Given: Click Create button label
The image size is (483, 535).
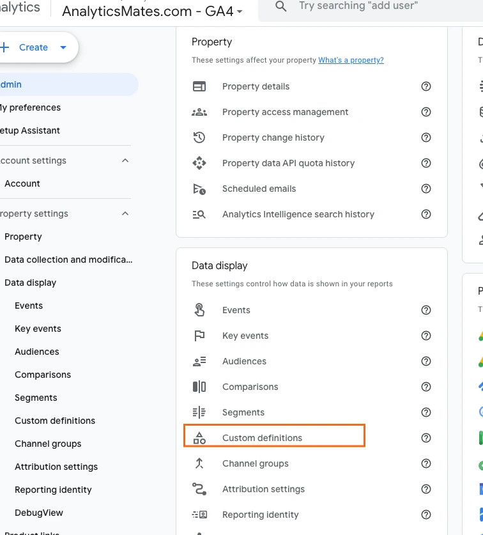Looking at the screenshot, I should click(33, 47).
